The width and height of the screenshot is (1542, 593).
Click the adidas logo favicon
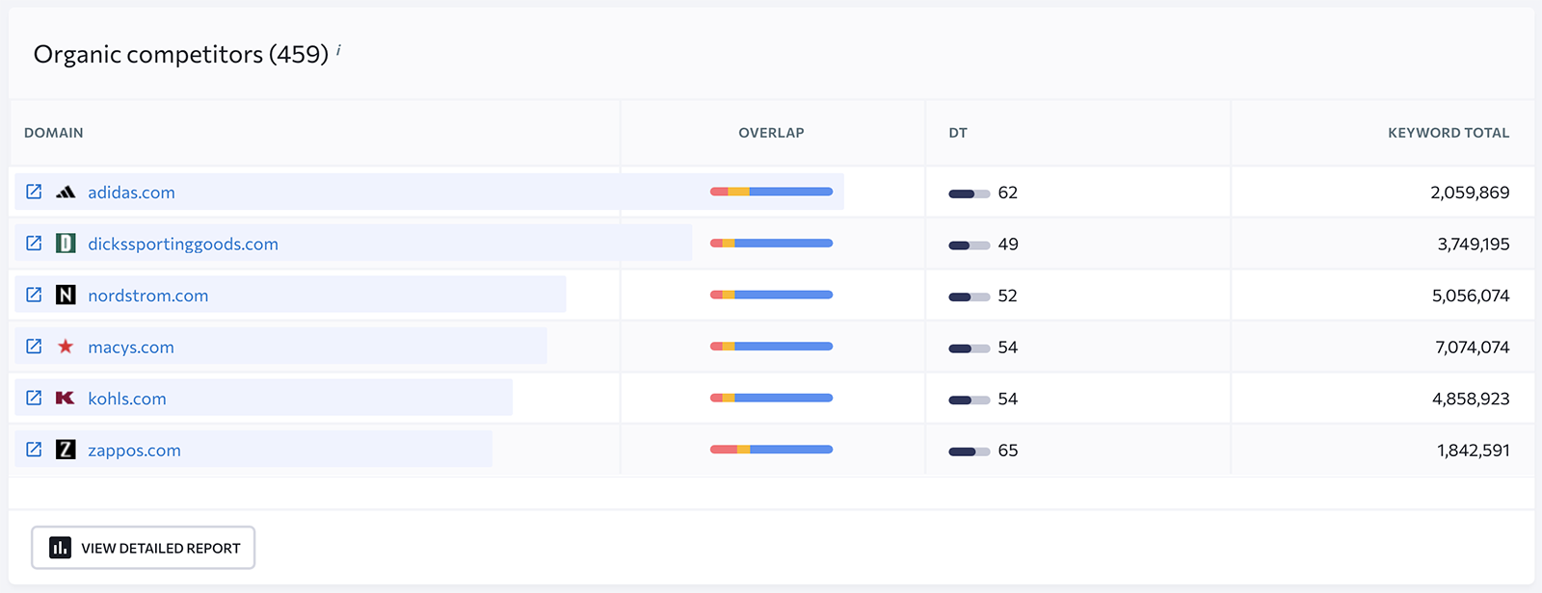point(66,193)
